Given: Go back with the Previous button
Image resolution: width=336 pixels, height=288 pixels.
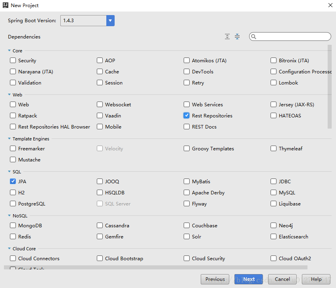Looking at the screenshot, I should (x=215, y=279).
